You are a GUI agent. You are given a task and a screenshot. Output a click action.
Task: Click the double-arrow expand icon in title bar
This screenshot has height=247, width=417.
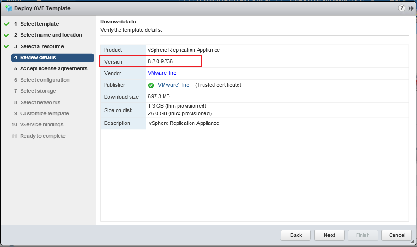(411, 8)
